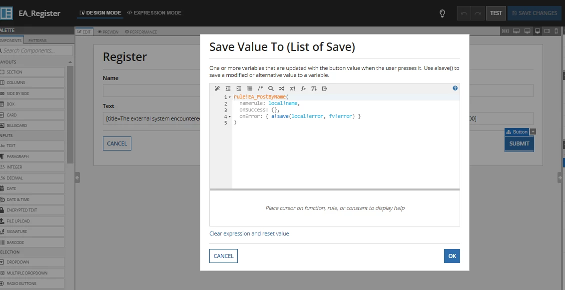Click the outdent icon in editor toolbar
This screenshot has width=565, height=290.
[228, 88]
